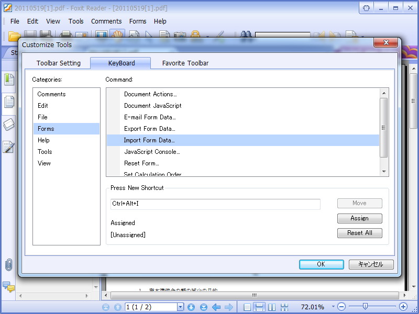The height and width of the screenshot is (314, 419).
Task: Switch to the Favorite Toolbar tab
Action: 185,63
